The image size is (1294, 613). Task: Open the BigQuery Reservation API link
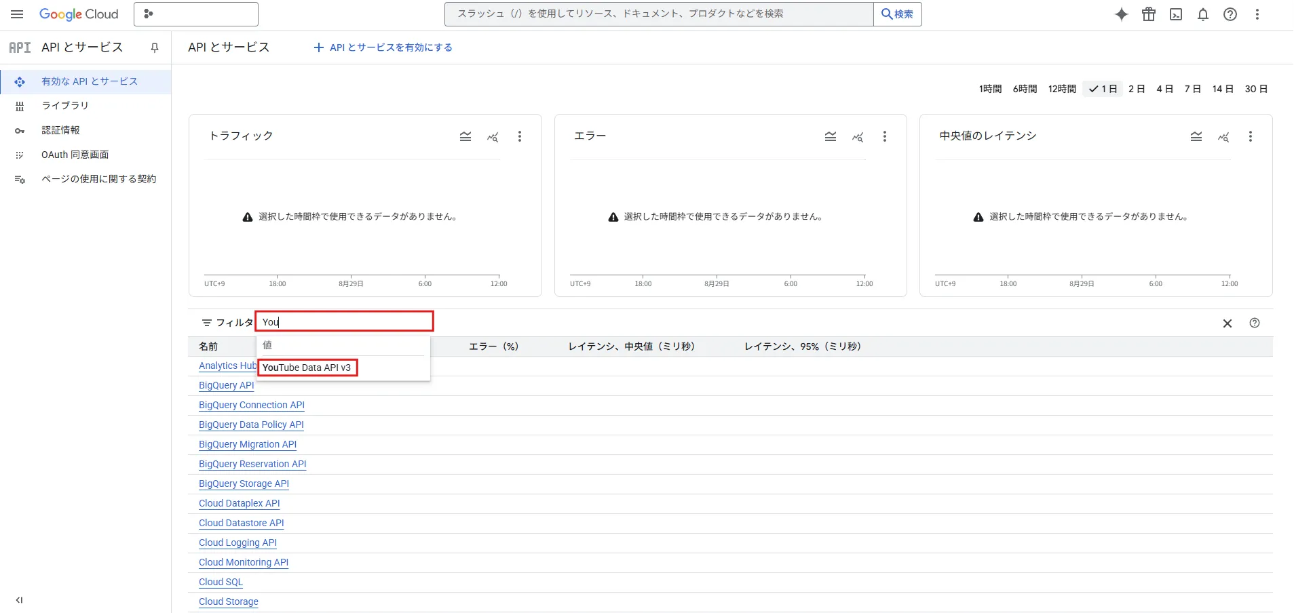pos(252,464)
